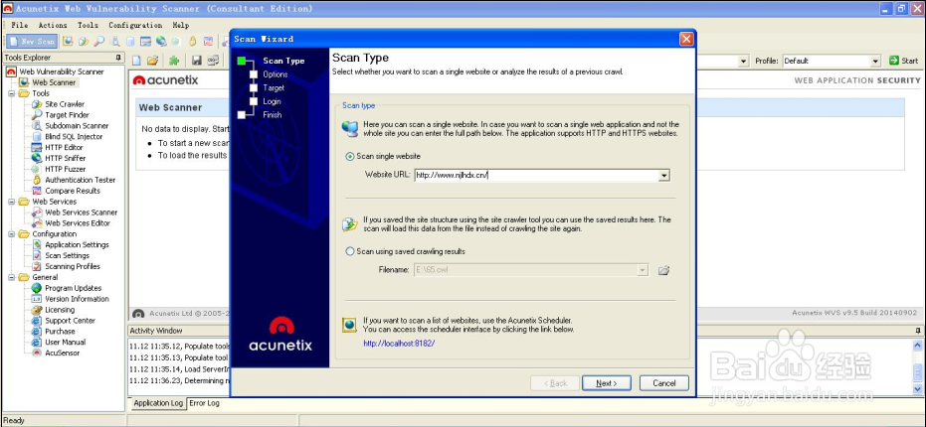Switch to the Application Log tab
The width and height of the screenshot is (926, 427).
[158, 403]
